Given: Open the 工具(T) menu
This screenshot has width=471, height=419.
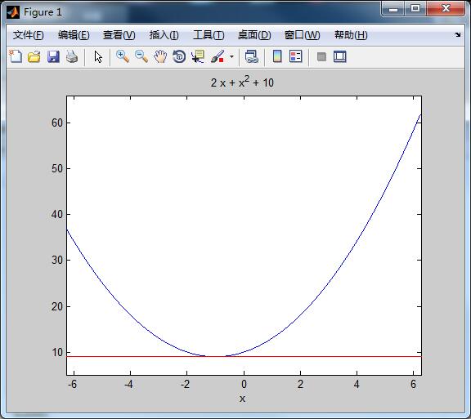Looking at the screenshot, I should click(x=209, y=35).
